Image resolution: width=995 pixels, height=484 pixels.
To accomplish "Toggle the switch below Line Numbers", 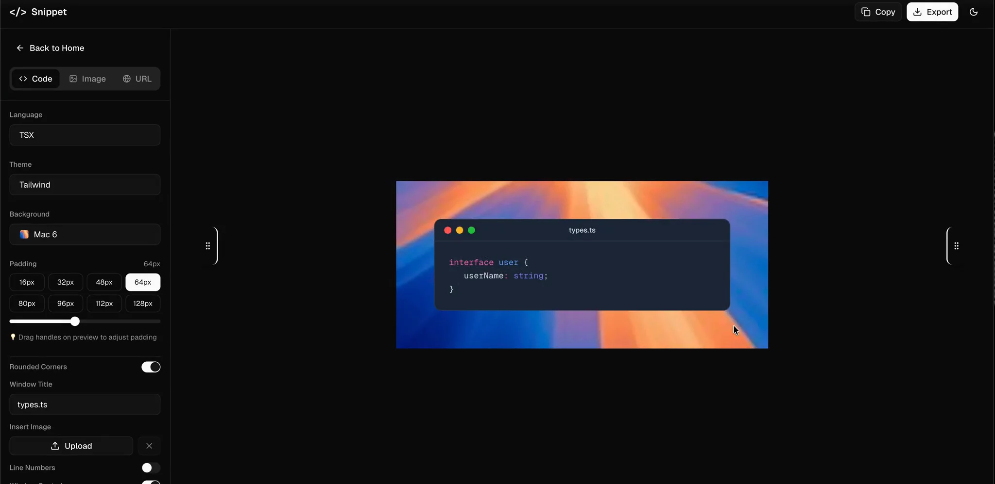I will click(151, 483).
